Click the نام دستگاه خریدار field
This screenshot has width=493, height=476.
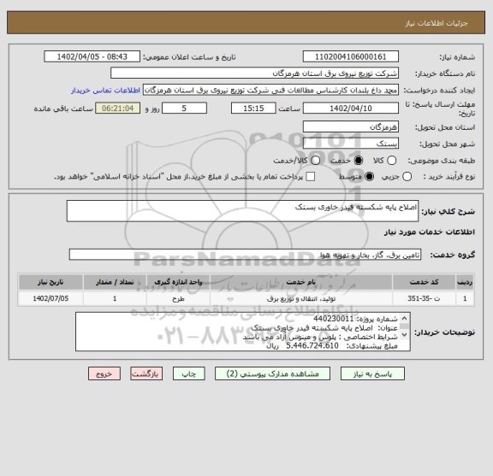coord(254,73)
